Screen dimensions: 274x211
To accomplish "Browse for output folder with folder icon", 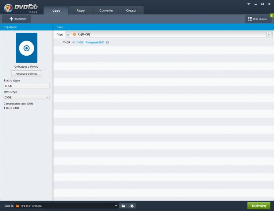I will coord(123,206).
